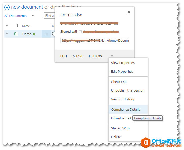The width and height of the screenshot is (184, 150).
Task: Open the All Documents view link
Action: click(x=16, y=16)
